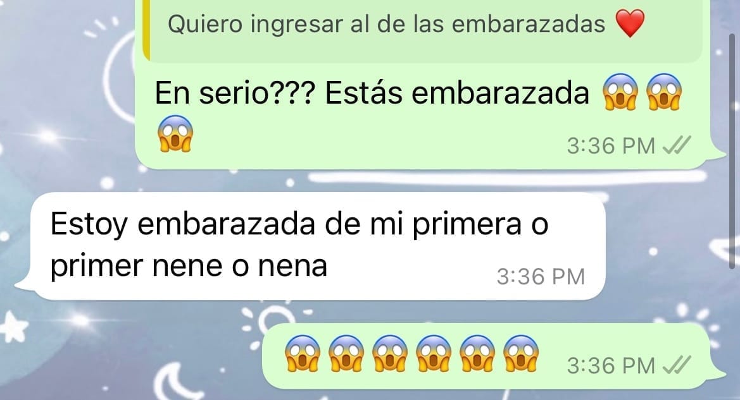
Task: Click the last scream emoji in bottom message
Action: [521, 354]
